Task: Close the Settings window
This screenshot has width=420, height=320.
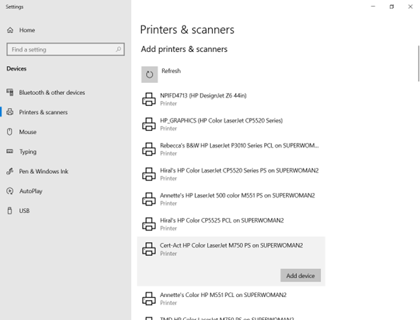Action: pyautogui.click(x=411, y=7)
